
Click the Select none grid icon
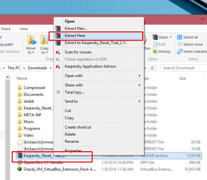tap(180, 44)
